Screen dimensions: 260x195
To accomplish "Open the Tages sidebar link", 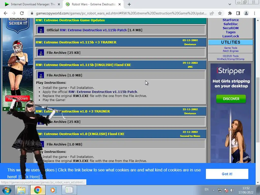I will tap(231, 32).
